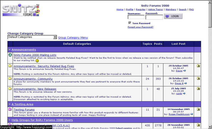Collapse the A Testing Area category
Image resolution: width=212 pixels, height=129 pixels.
pos(10,104)
